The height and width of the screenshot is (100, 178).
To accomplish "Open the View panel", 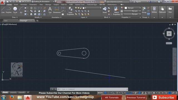I will (170, 10).
